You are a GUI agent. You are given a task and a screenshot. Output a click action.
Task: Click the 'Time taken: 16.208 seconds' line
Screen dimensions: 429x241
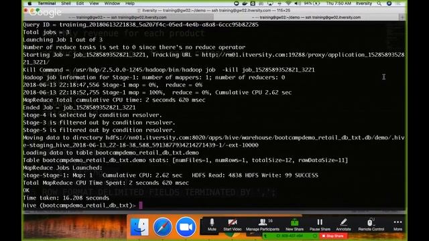pyautogui.click(x=66, y=198)
